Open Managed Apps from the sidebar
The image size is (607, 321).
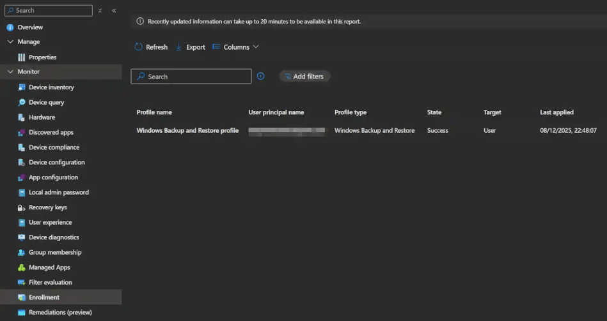pyautogui.click(x=49, y=267)
